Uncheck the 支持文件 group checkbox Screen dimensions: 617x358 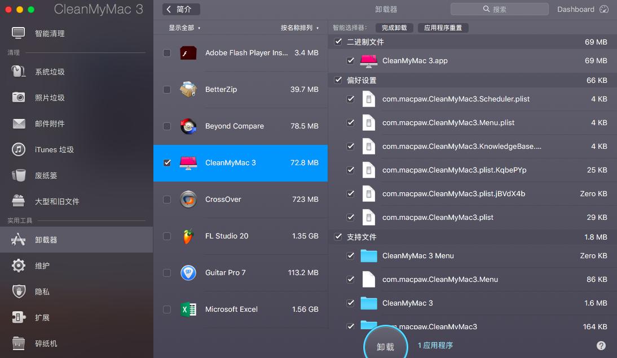click(x=338, y=237)
